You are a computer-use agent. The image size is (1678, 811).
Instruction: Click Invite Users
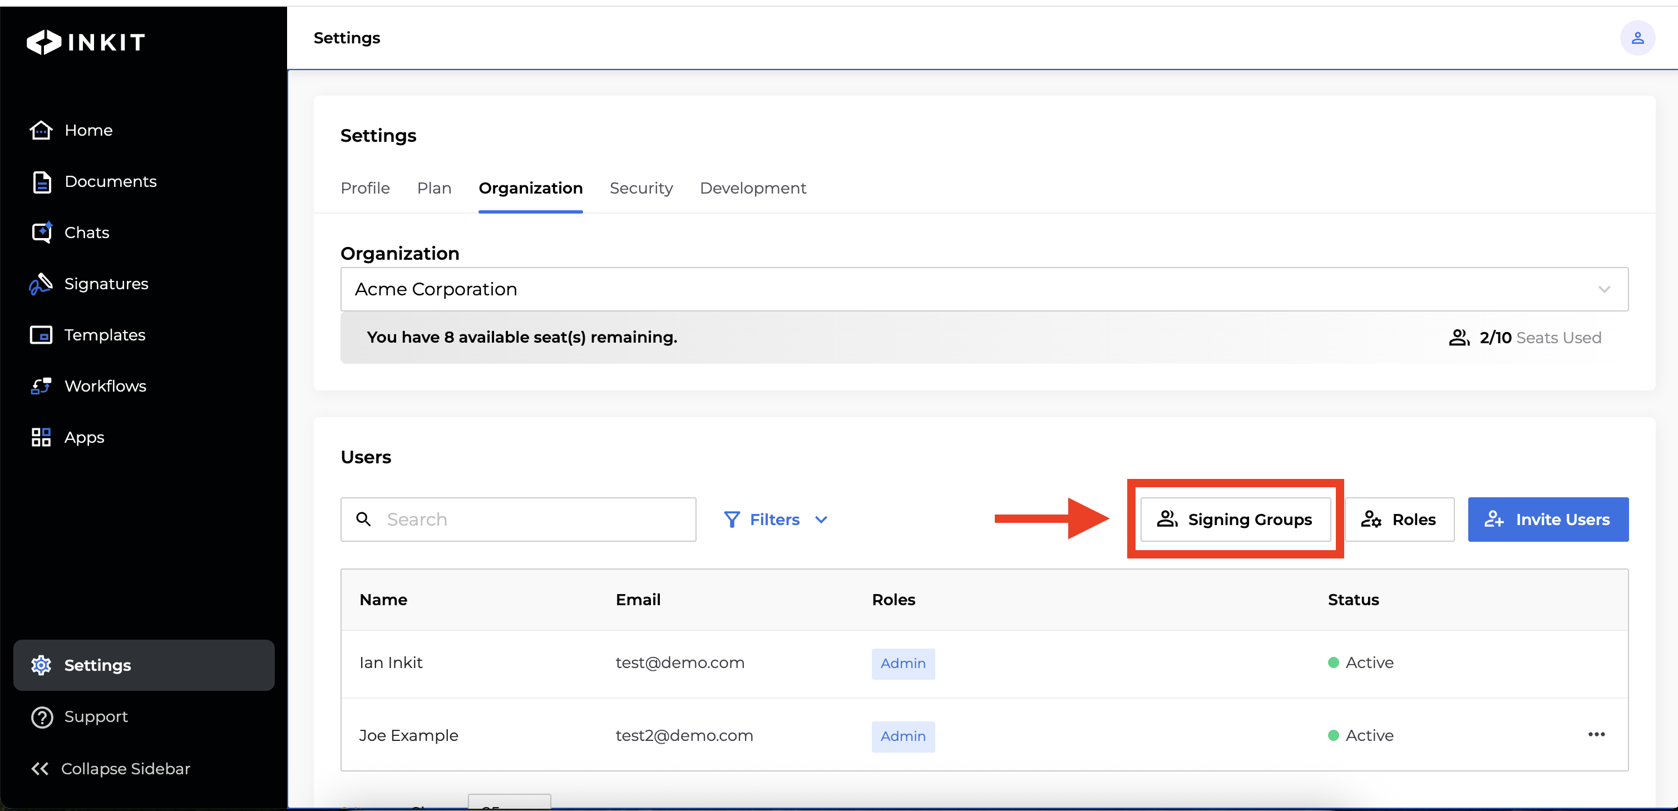(1548, 519)
